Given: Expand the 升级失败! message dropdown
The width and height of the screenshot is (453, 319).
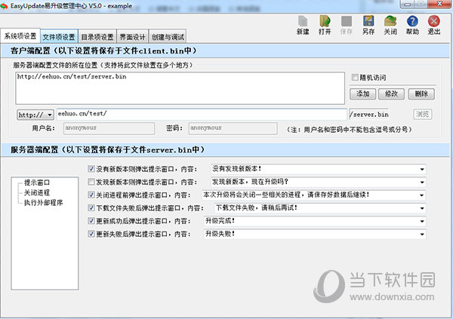Looking at the screenshot, I should point(422,234).
